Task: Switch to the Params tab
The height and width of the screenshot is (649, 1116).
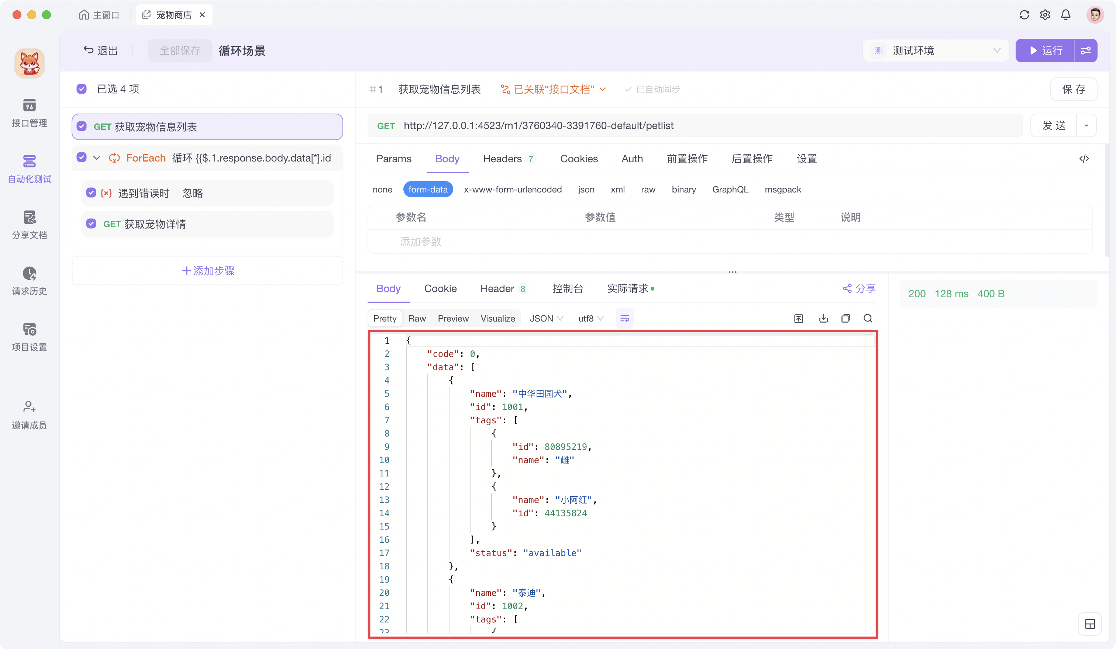Action: tap(394, 159)
